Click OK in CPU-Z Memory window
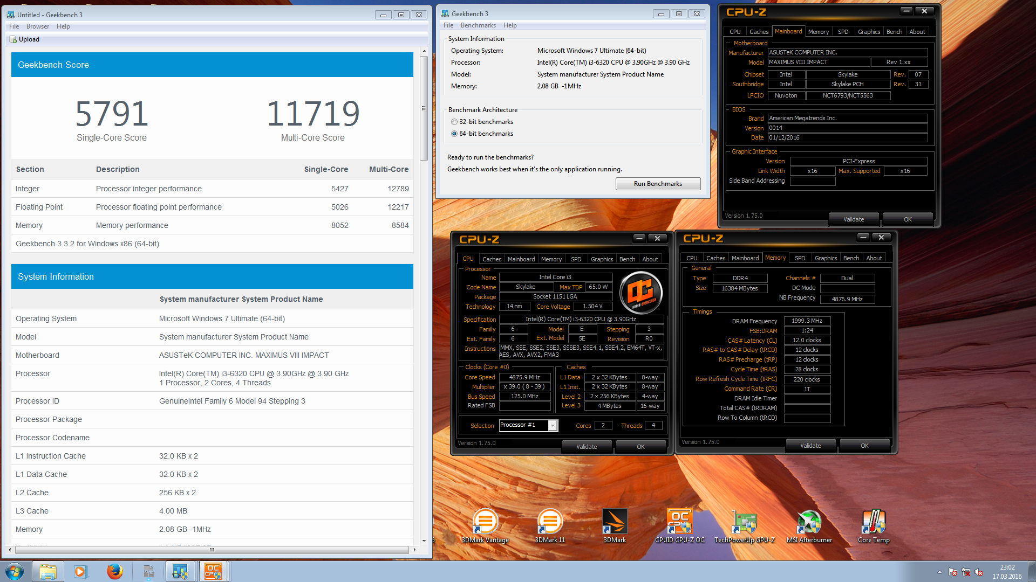The image size is (1036, 582). click(x=864, y=446)
